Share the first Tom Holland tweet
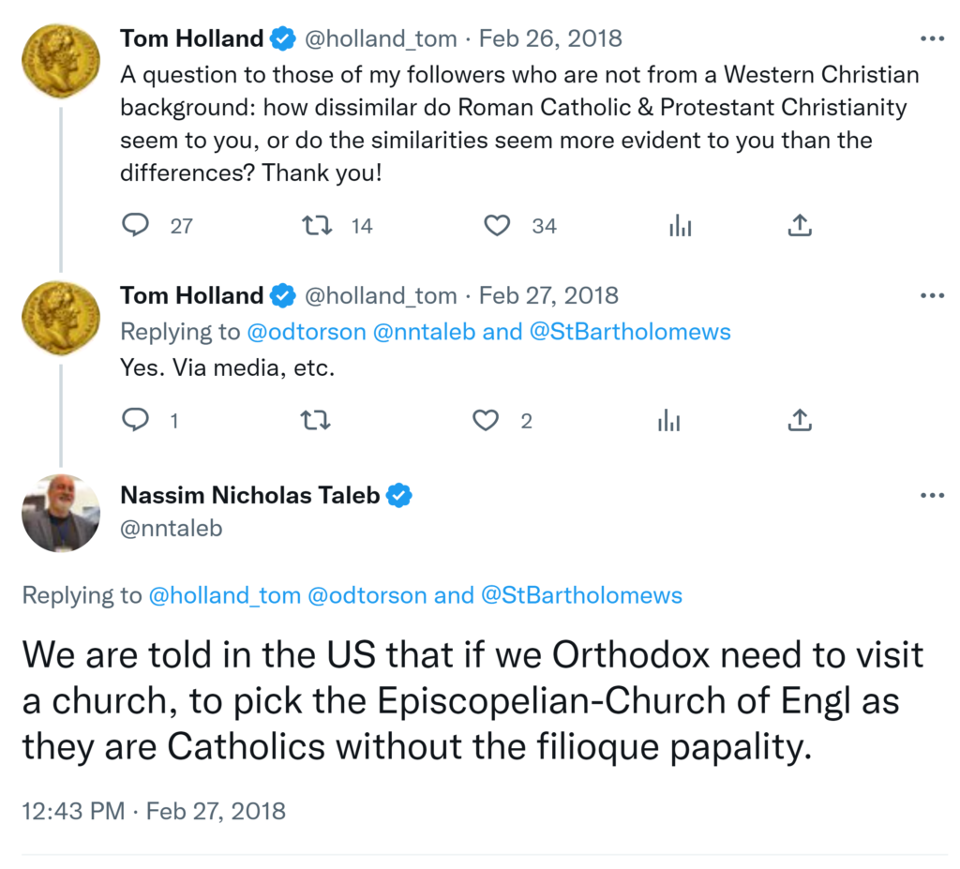Viewport: 960px width, 869px height. click(799, 226)
